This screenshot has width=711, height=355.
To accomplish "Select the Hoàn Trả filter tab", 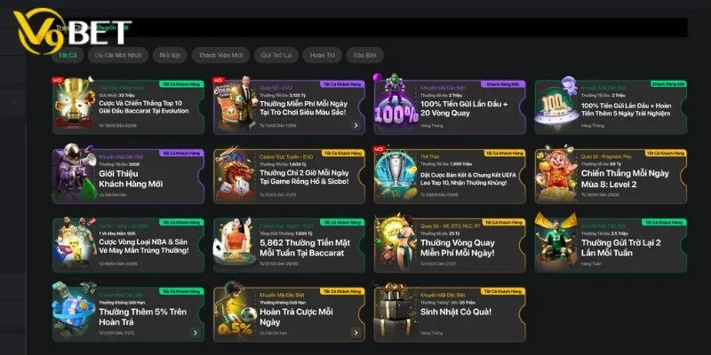I will 323,55.
